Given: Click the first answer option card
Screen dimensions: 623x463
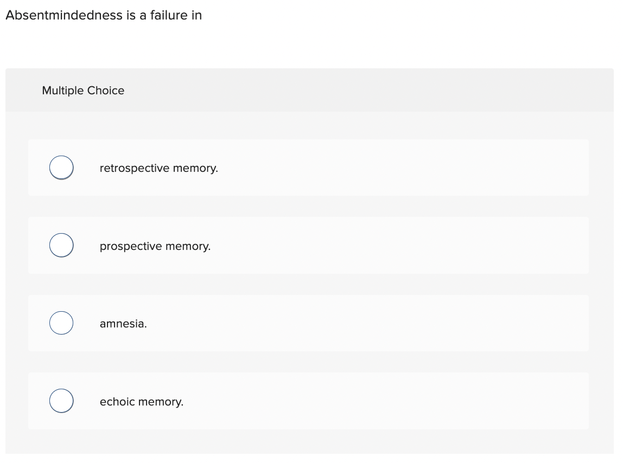Looking at the screenshot, I should [x=308, y=168].
